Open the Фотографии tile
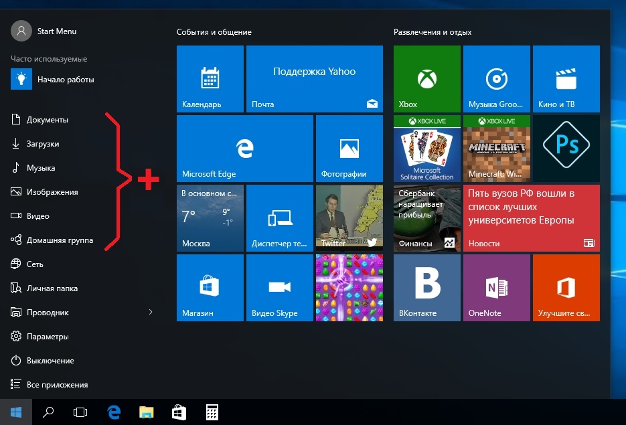This screenshot has height=425, width=626. point(349,149)
